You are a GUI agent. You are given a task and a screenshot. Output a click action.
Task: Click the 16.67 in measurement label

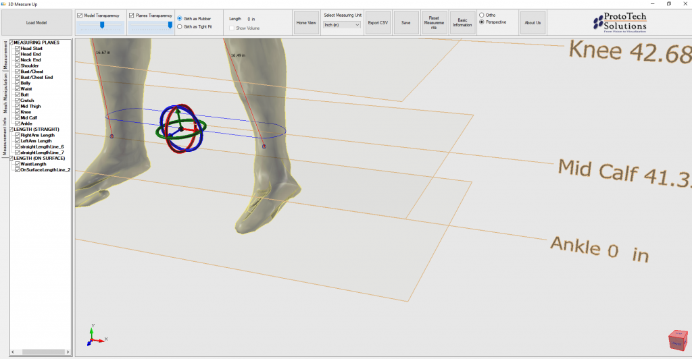103,53
